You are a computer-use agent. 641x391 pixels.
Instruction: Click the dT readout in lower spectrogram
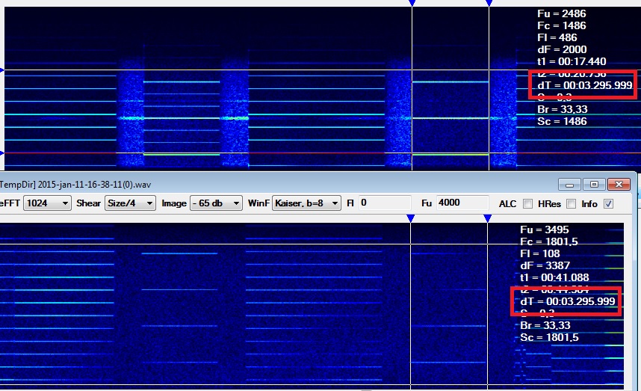click(567, 301)
